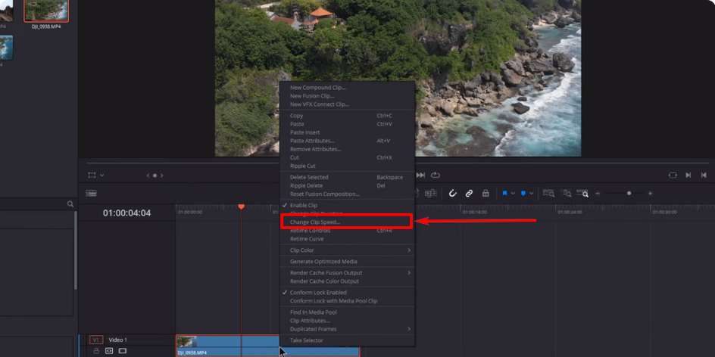Viewport: 715px width, 357px height.
Task: Select full extent zoom icon
Action: 548,194
